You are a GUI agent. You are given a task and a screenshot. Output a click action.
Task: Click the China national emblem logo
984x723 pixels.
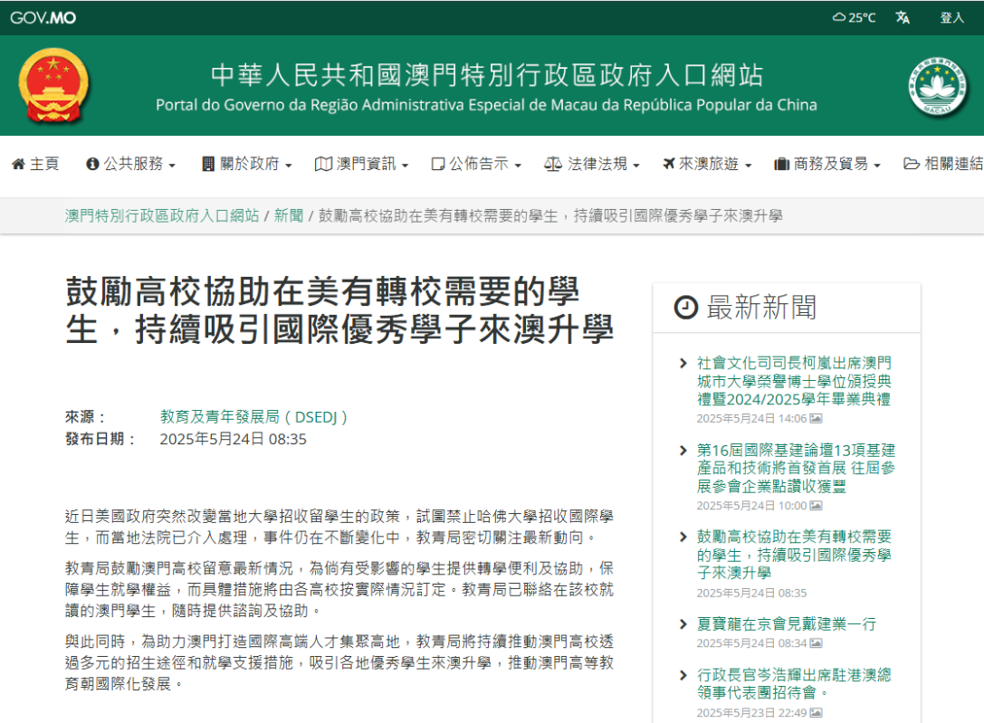tap(53, 87)
